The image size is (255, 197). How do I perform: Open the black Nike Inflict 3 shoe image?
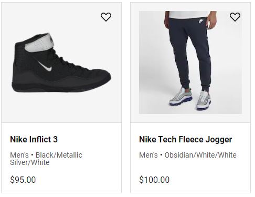point(61,63)
